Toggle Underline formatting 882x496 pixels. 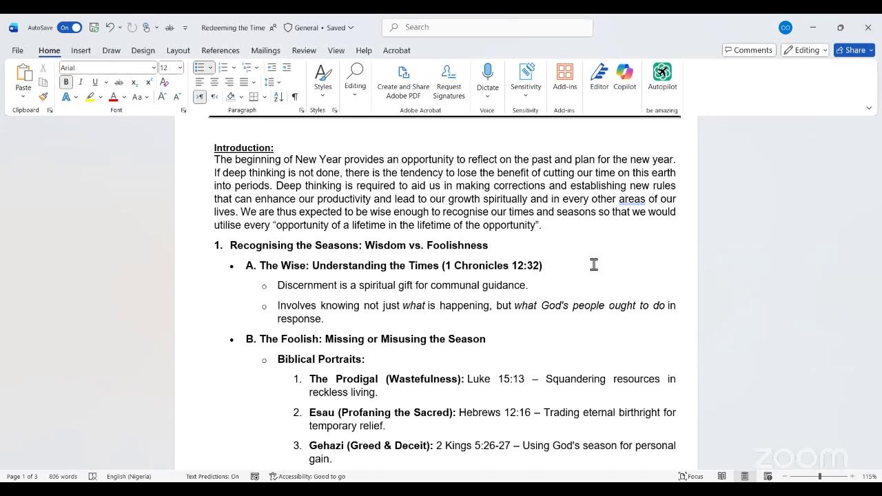tap(95, 82)
